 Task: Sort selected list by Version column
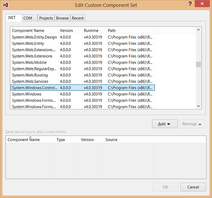pos(92,140)
